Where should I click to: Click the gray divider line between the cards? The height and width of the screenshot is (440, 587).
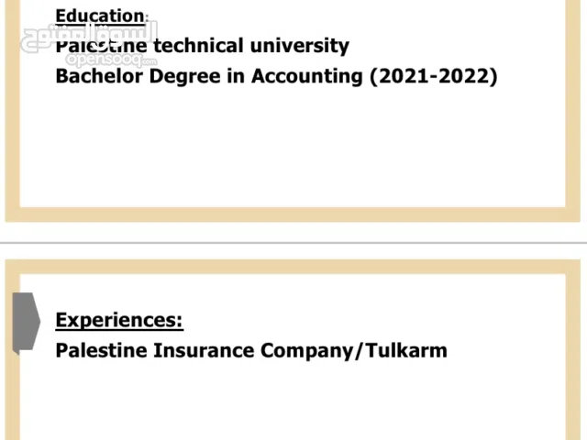[x=293, y=243]
